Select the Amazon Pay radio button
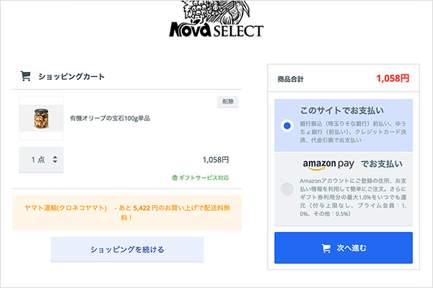 287,189
